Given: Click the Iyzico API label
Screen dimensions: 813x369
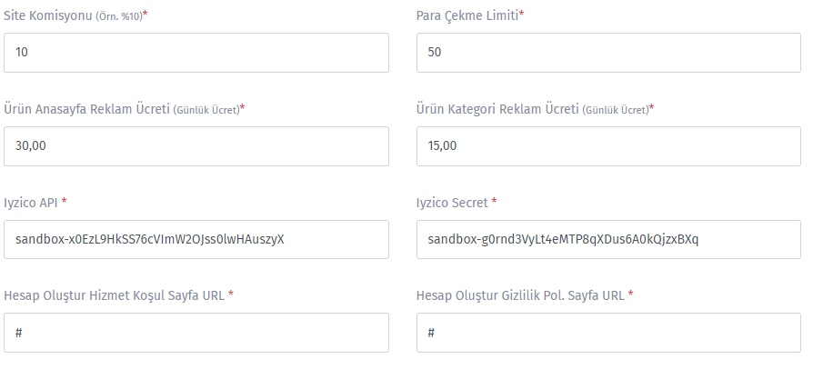Looking at the screenshot, I should (x=31, y=203).
